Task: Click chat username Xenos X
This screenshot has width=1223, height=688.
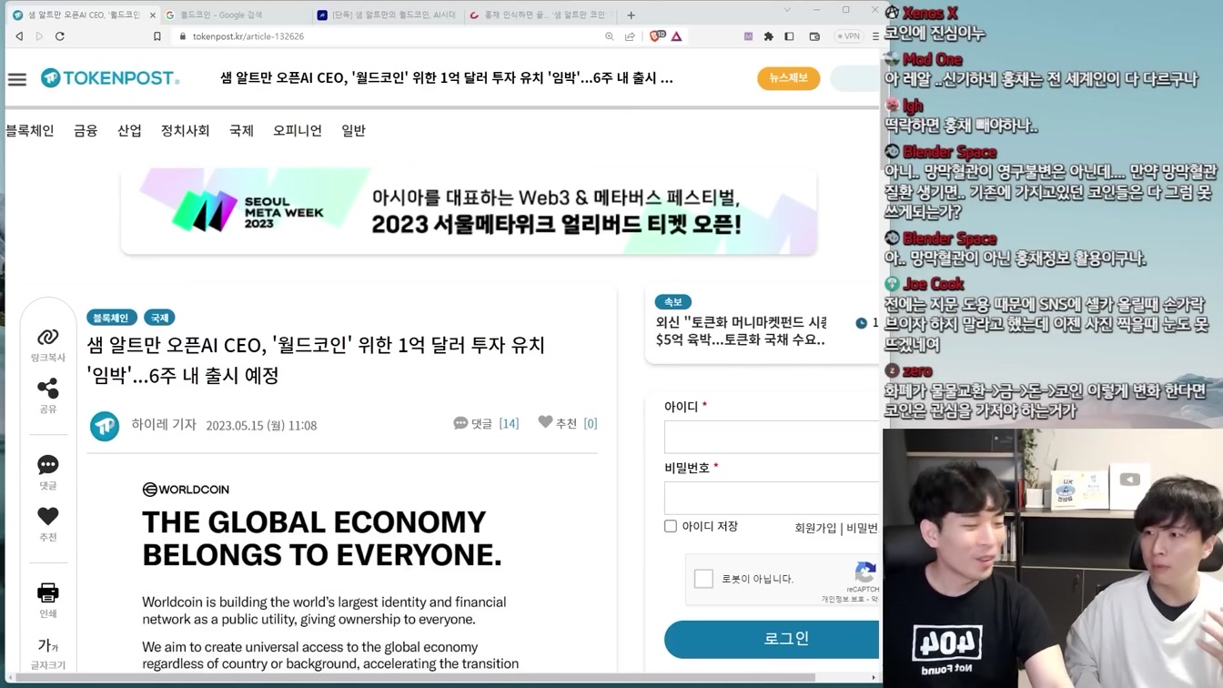Action: click(x=930, y=13)
